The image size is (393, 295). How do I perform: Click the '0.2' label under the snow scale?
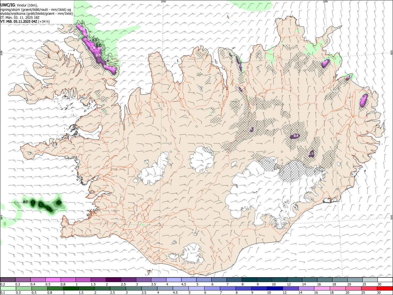pyautogui.click(x=3, y=284)
